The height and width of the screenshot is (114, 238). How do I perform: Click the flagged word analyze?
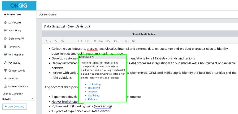(x=92, y=49)
